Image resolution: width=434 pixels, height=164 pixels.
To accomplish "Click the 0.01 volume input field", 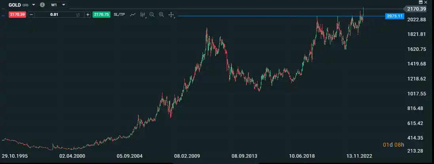I will [54, 15].
